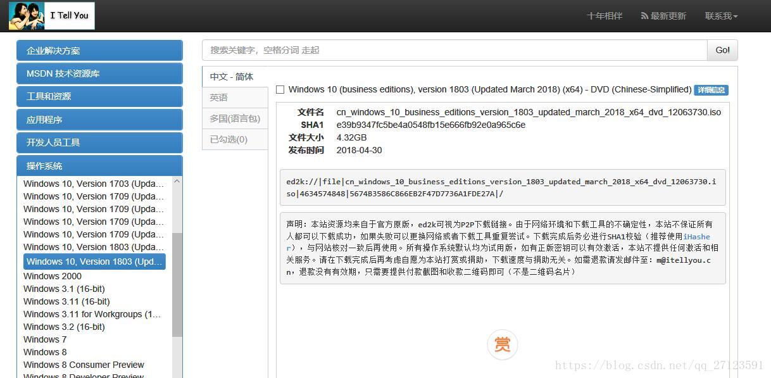The height and width of the screenshot is (378, 771).
Task: Click the Go! search button
Action: [x=722, y=50]
